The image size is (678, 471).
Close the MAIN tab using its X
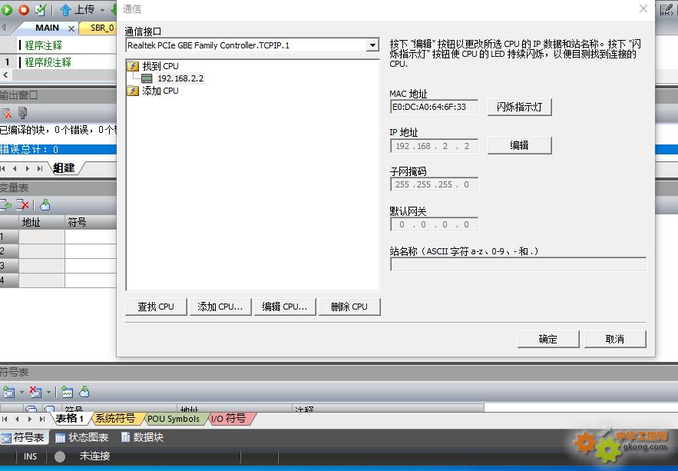[71, 28]
